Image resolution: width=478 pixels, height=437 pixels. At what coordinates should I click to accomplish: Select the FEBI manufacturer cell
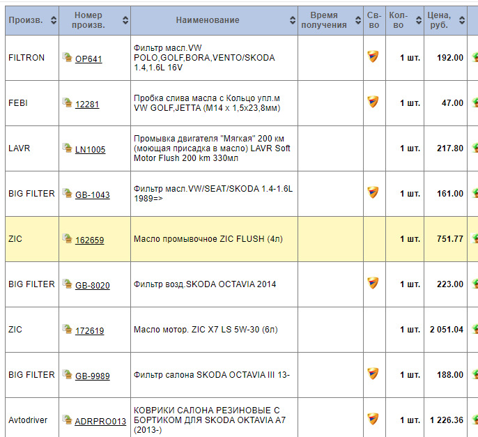click(x=32, y=103)
